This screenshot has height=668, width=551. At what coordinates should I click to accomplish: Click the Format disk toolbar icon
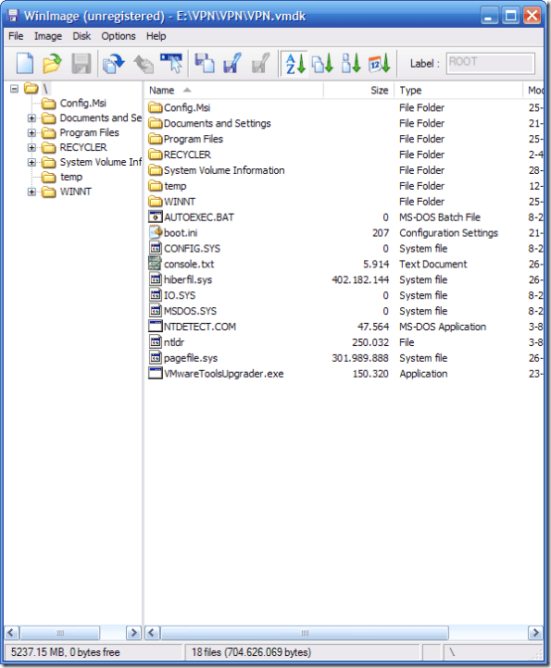[171, 64]
